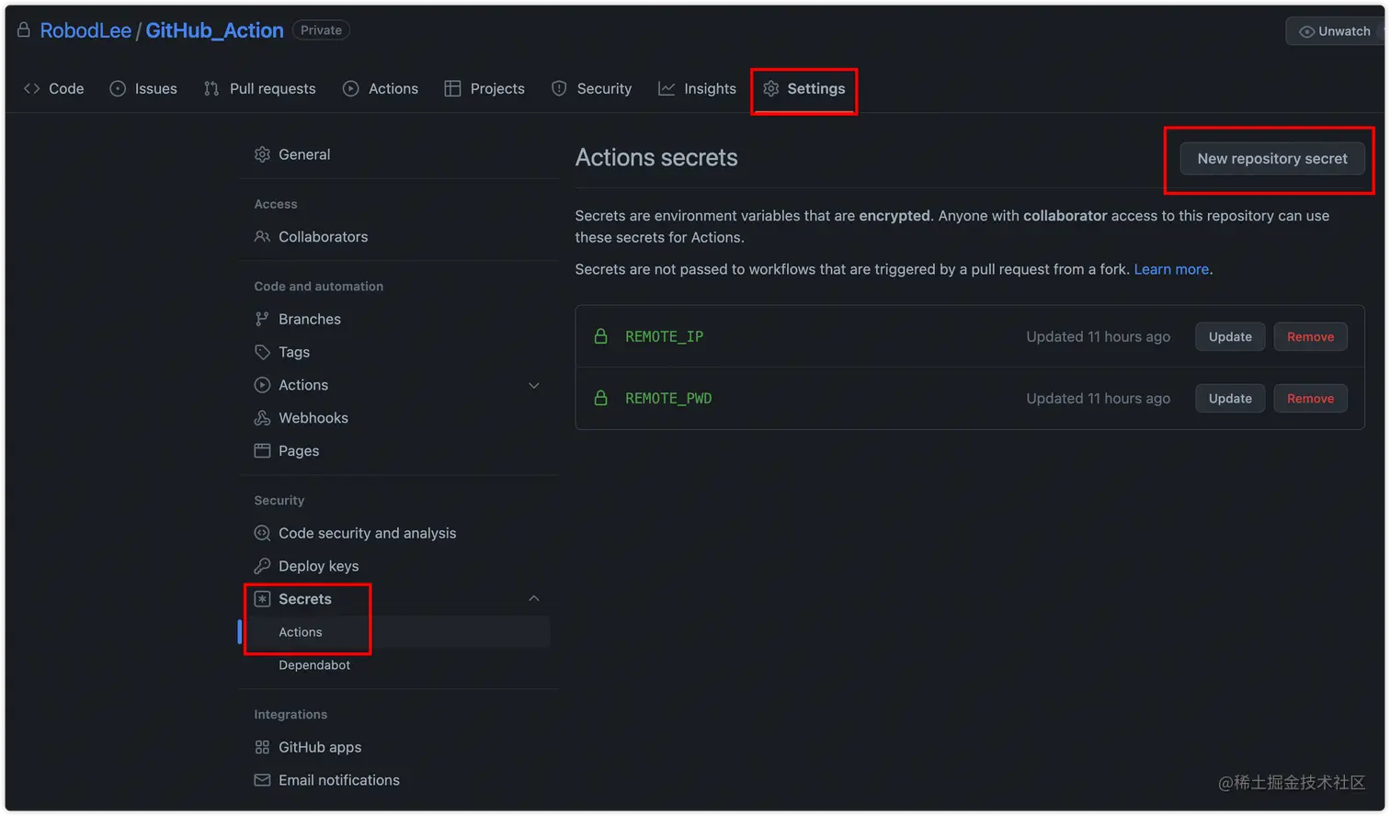The width and height of the screenshot is (1390, 816).
Task: Collapse the Secrets section chevron
Action: point(534,598)
